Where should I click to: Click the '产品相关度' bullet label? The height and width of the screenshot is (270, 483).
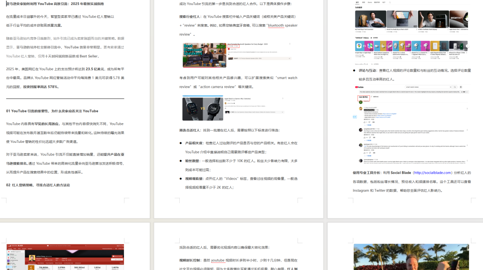click(x=194, y=143)
